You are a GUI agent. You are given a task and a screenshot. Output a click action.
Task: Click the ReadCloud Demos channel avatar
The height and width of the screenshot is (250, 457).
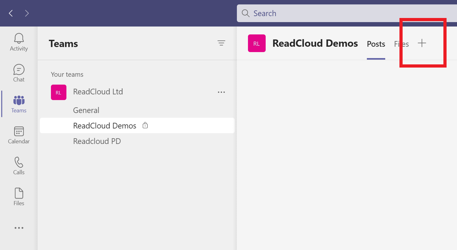(x=256, y=43)
